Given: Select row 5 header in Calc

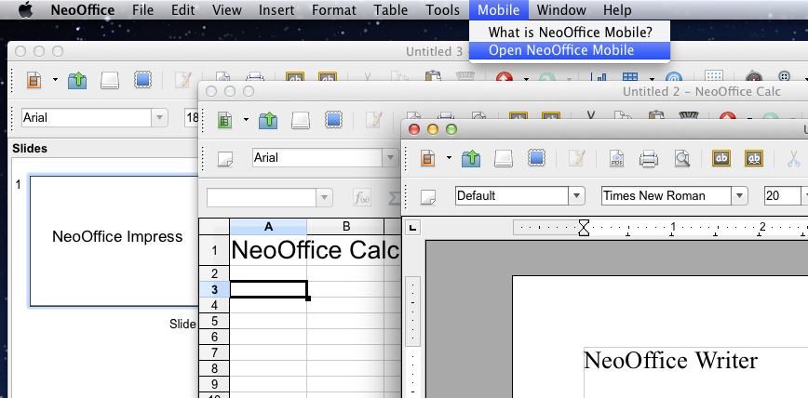Looking at the screenshot, I should click(214, 322).
